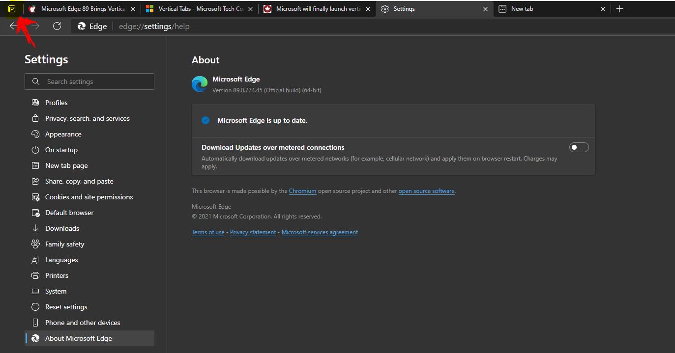Viewport: 675px width, 353px height.
Task: Open On startup settings
Action: [x=89, y=150]
